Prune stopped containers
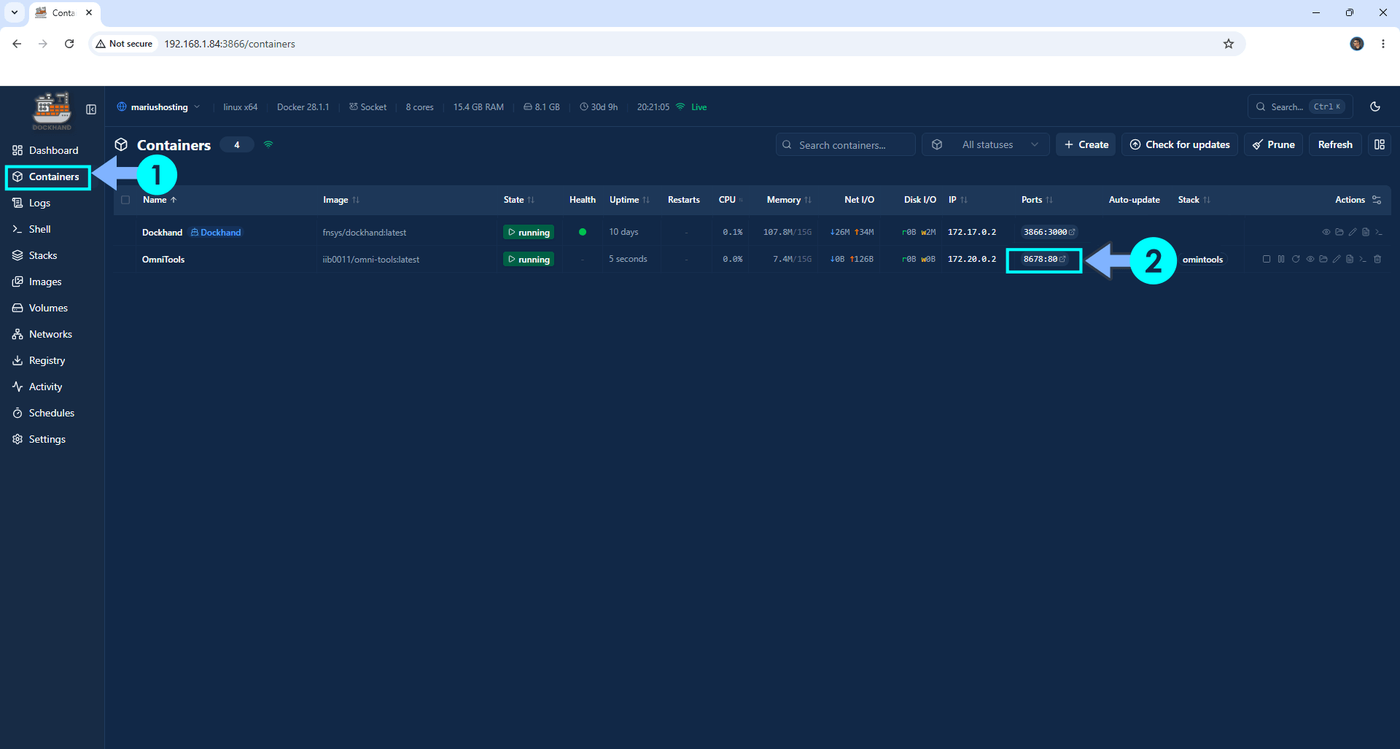The width and height of the screenshot is (1400, 749). 1274,144
